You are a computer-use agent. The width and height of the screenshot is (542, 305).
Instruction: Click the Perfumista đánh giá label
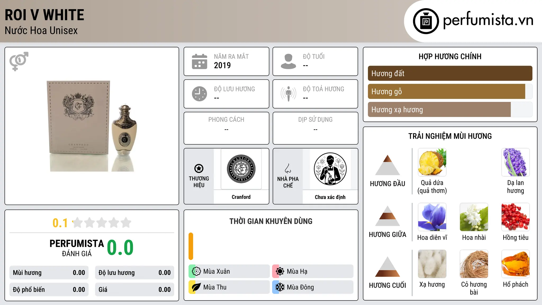(x=77, y=248)
